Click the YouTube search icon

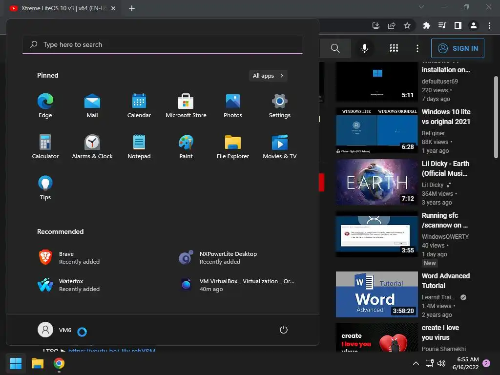(335, 48)
